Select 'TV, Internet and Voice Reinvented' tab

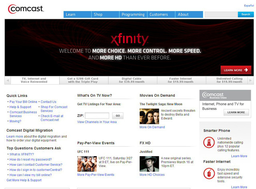(x=35, y=80)
